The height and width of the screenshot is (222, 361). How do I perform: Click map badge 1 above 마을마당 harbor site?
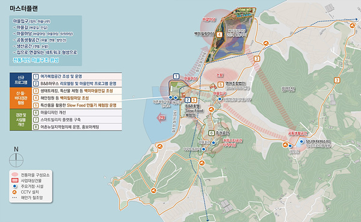[x=176, y=76]
